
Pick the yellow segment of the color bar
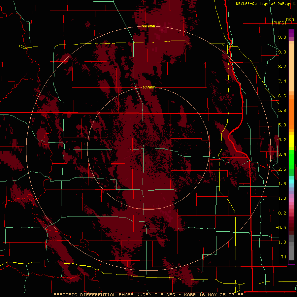pyautogui.click(x=291, y=141)
